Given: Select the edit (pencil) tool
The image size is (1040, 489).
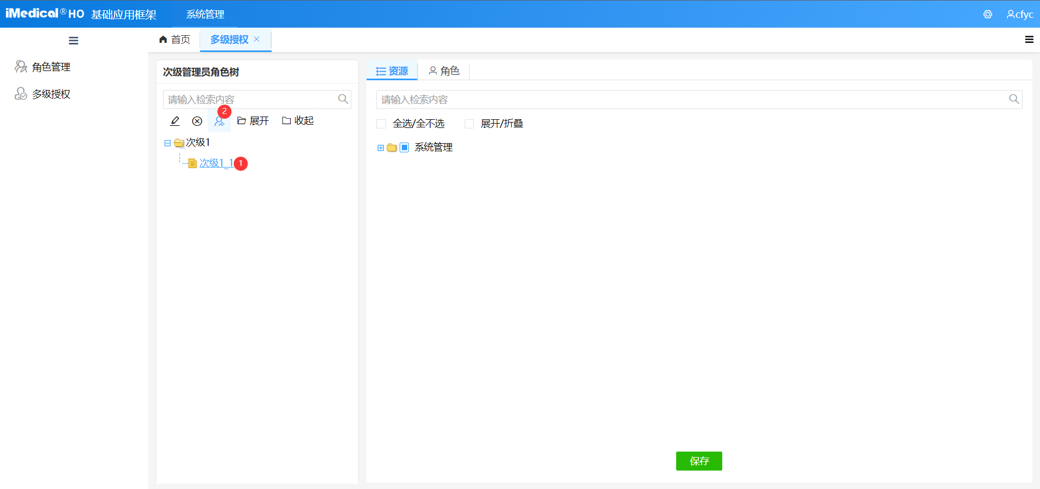Looking at the screenshot, I should point(175,120).
